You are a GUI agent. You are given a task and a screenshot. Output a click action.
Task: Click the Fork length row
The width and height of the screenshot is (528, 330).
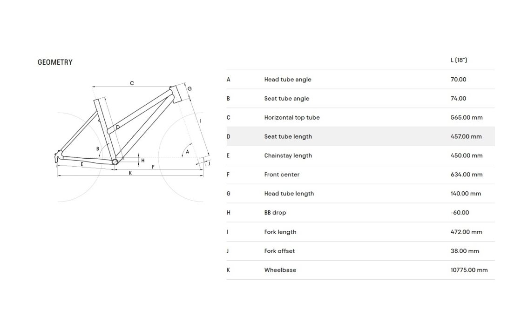361,232
